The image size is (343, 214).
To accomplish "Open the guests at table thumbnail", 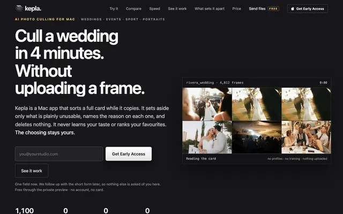I will coord(306,137).
